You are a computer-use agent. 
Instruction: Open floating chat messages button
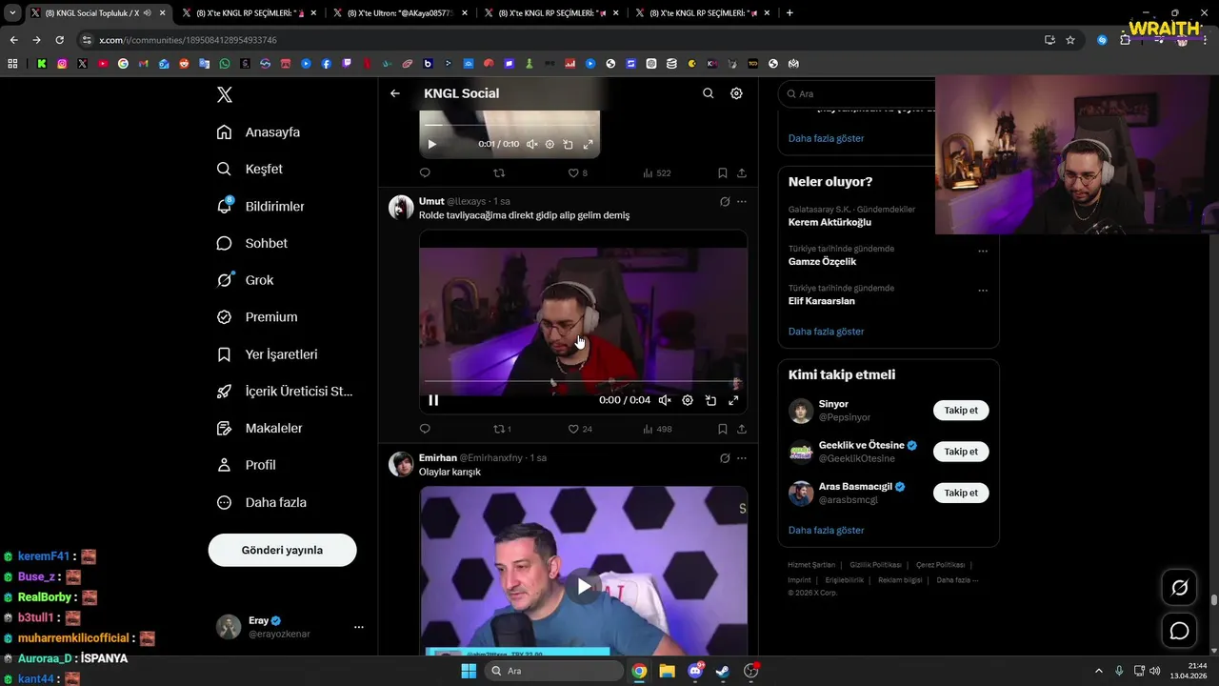[1179, 631]
